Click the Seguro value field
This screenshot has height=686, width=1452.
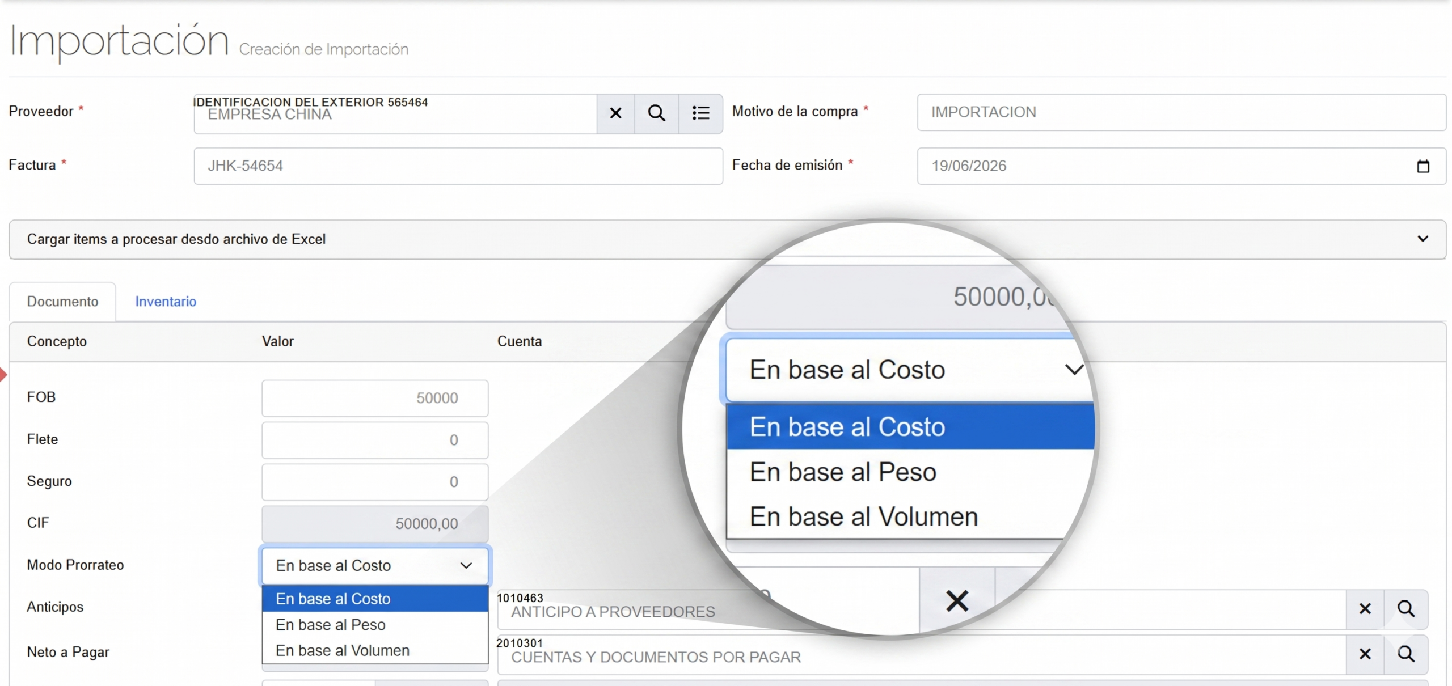tap(375, 482)
